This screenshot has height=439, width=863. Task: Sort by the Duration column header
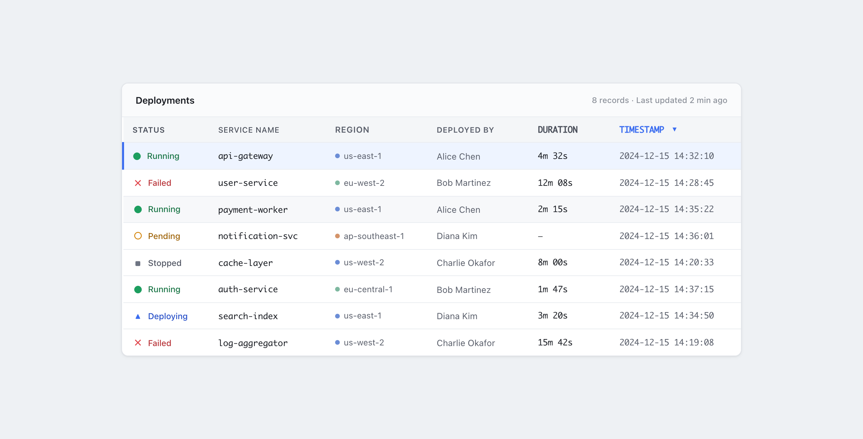[558, 130]
